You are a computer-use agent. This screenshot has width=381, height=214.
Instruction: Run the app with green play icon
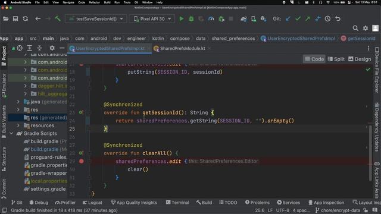(x=181, y=19)
